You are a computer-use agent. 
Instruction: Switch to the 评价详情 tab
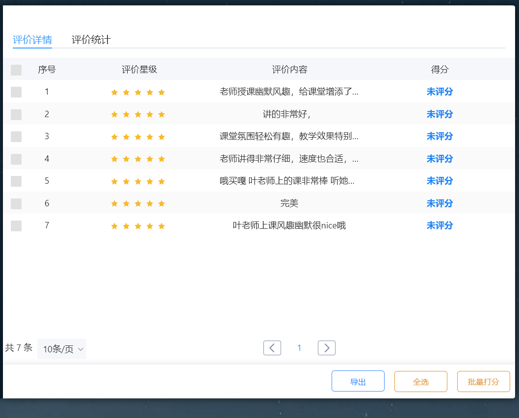(x=32, y=40)
